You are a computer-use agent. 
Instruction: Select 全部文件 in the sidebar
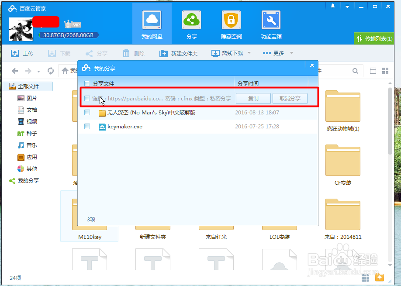(28, 86)
